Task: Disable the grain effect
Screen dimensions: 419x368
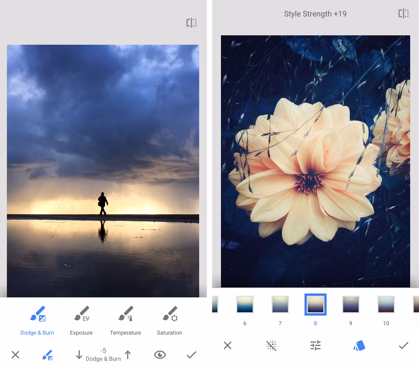Action: (x=271, y=346)
